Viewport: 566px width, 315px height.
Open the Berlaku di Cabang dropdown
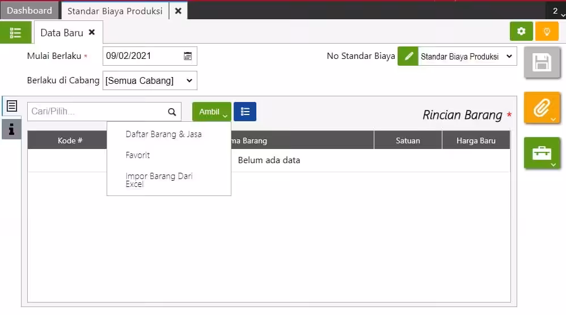[150, 80]
